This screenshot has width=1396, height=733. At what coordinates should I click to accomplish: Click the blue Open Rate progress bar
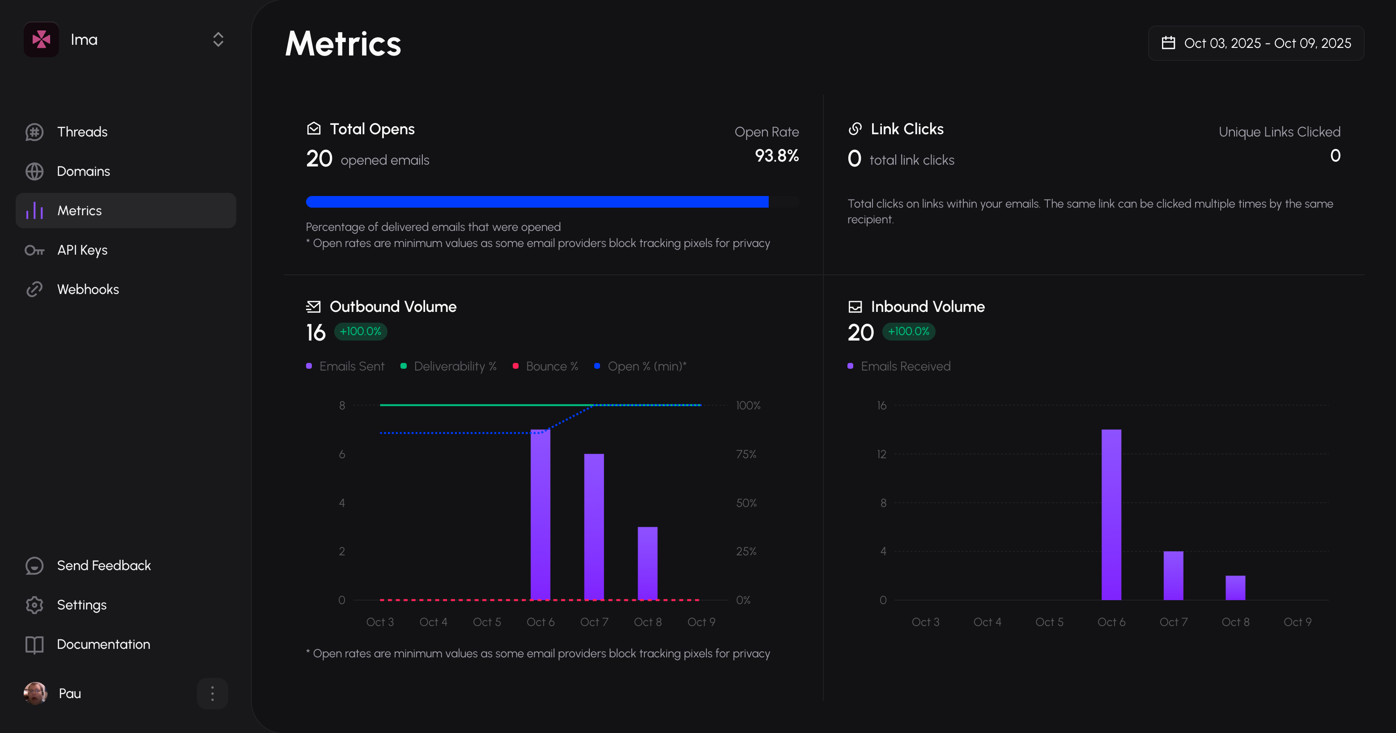tap(536, 202)
